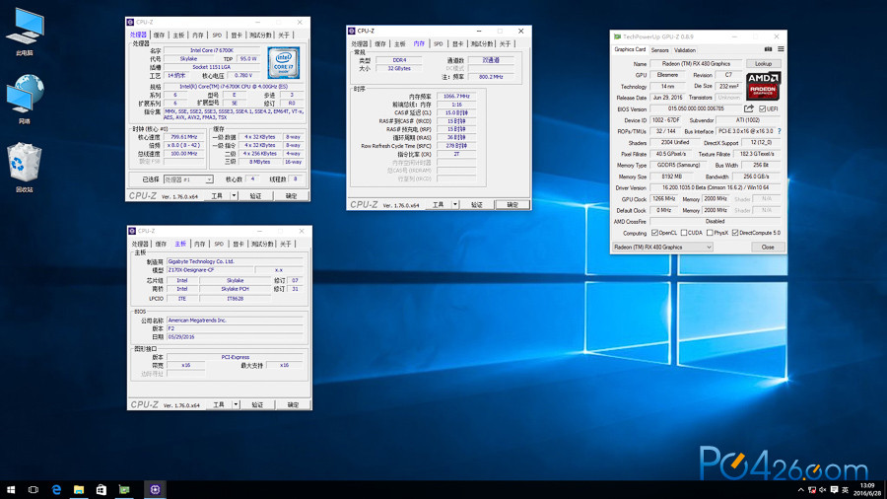Open the Windows Start menu
This screenshot has height=499, width=887.
(x=11, y=489)
